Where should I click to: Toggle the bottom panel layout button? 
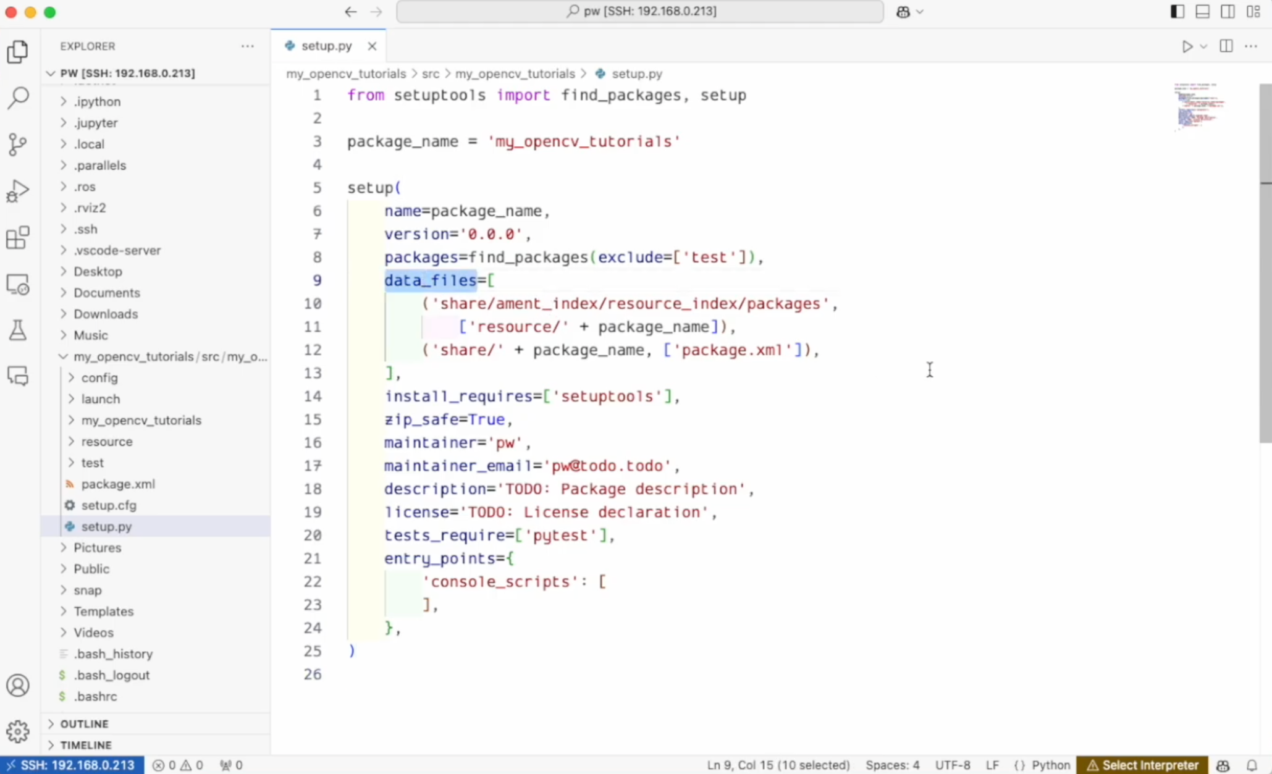[x=1202, y=12]
